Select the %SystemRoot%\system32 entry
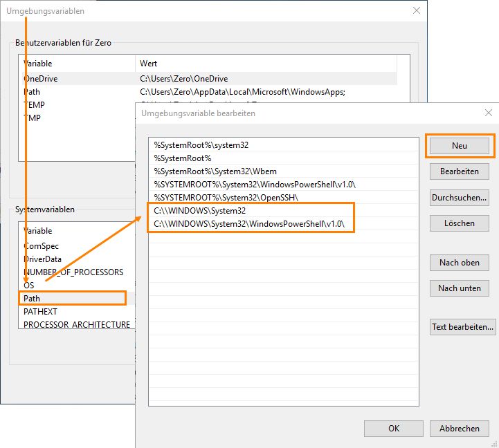499x448 pixels. 283,145
